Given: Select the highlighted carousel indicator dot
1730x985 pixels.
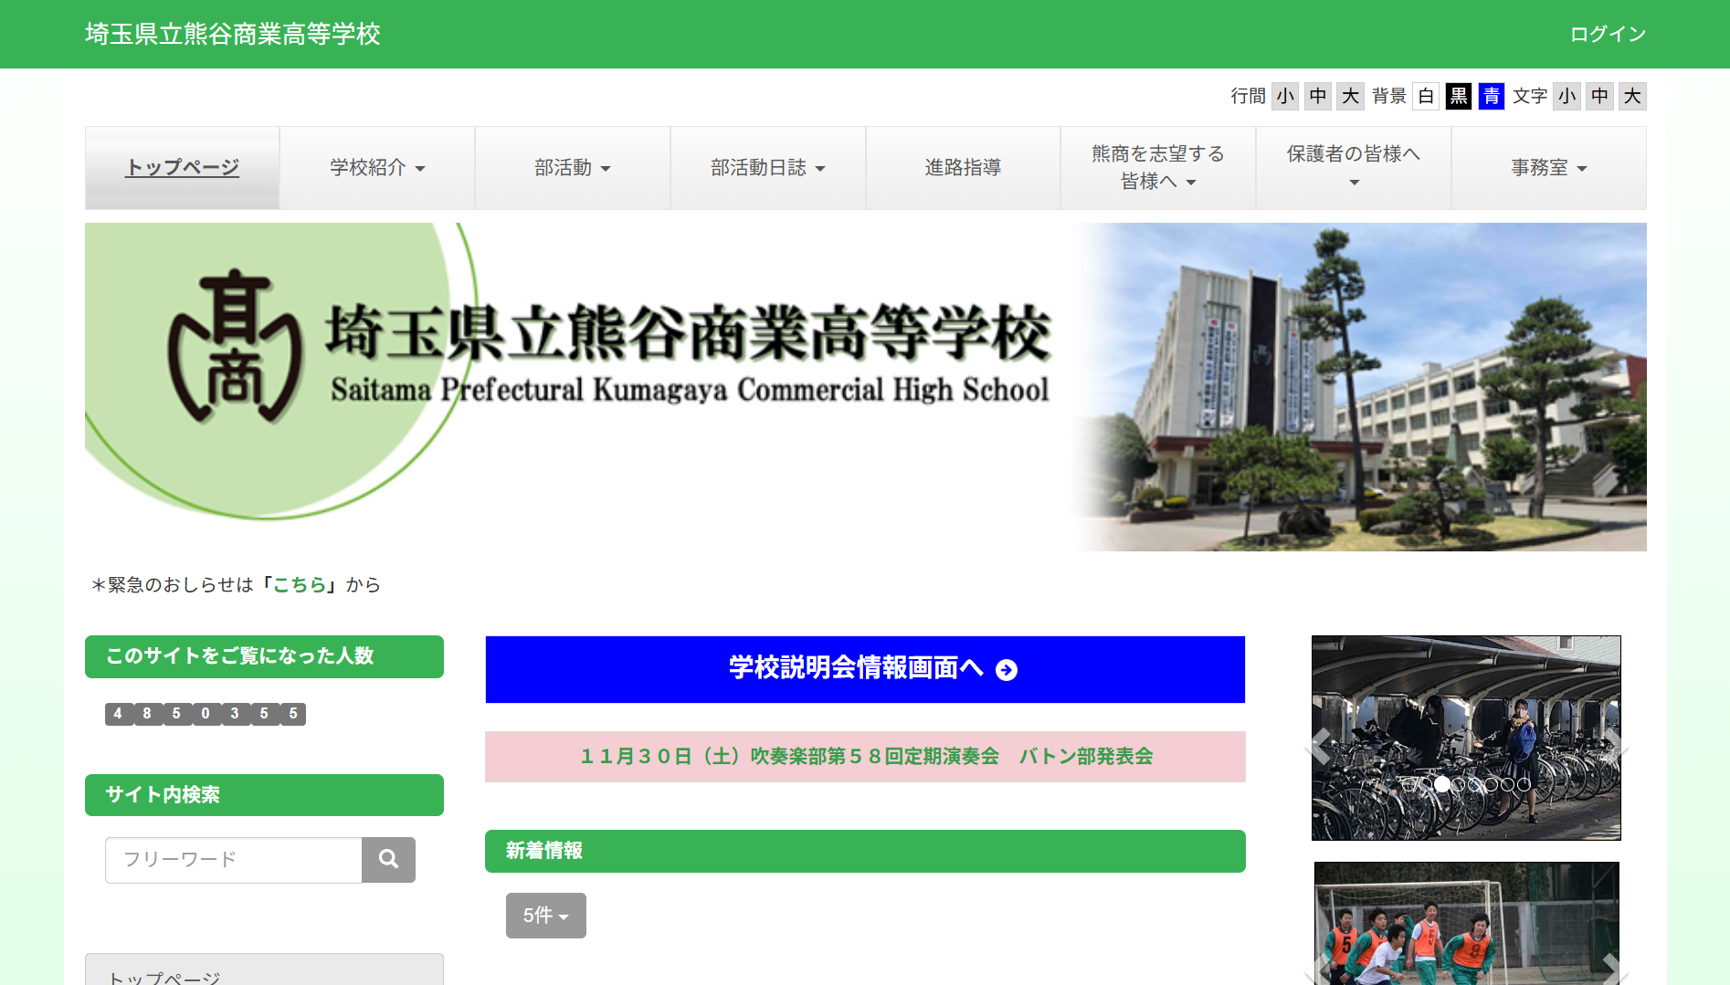Looking at the screenshot, I should point(1441,784).
